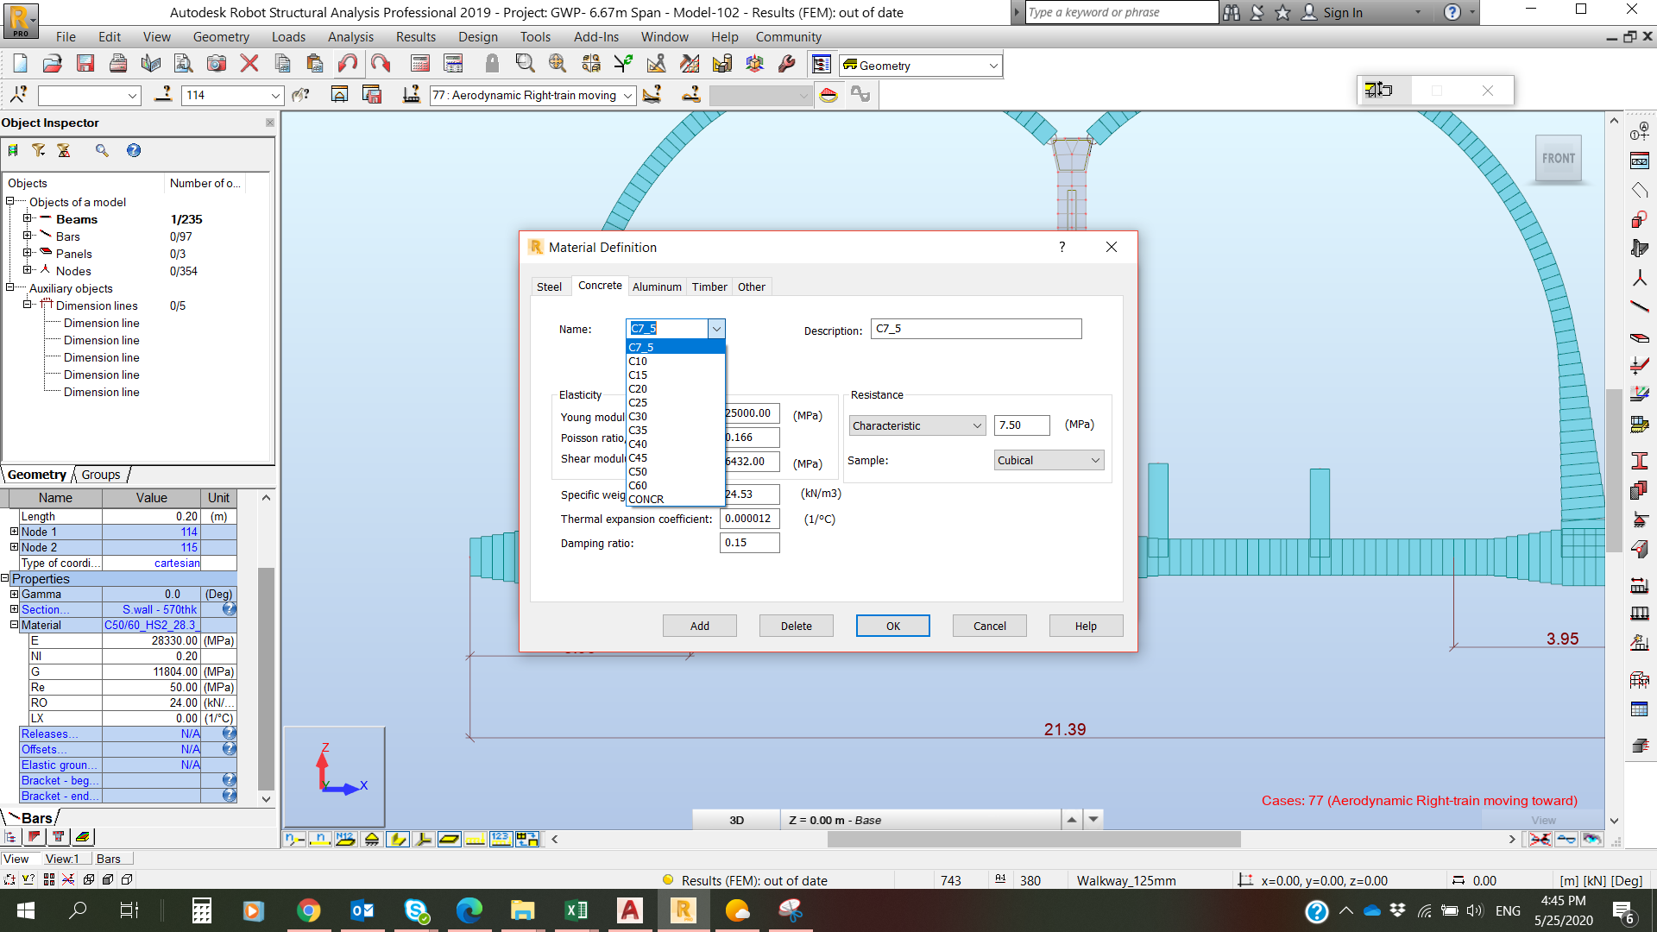1657x932 pixels.
Task: Click the padlock icon in toolbar
Action: pos(492,63)
